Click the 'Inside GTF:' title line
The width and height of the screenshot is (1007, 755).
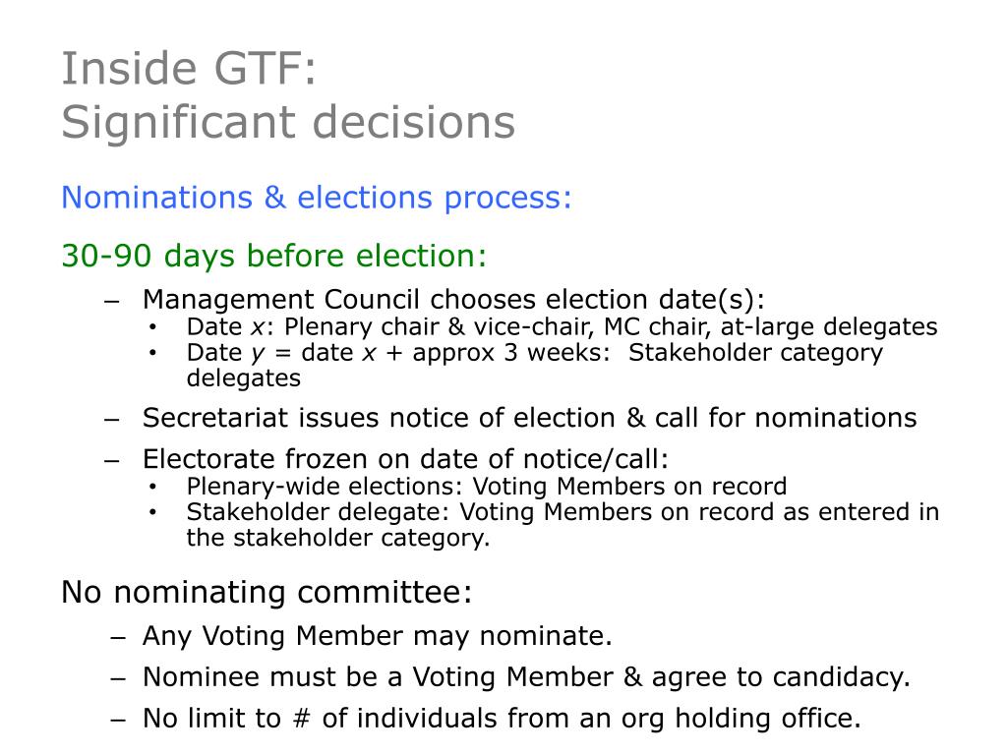(x=189, y=68)
